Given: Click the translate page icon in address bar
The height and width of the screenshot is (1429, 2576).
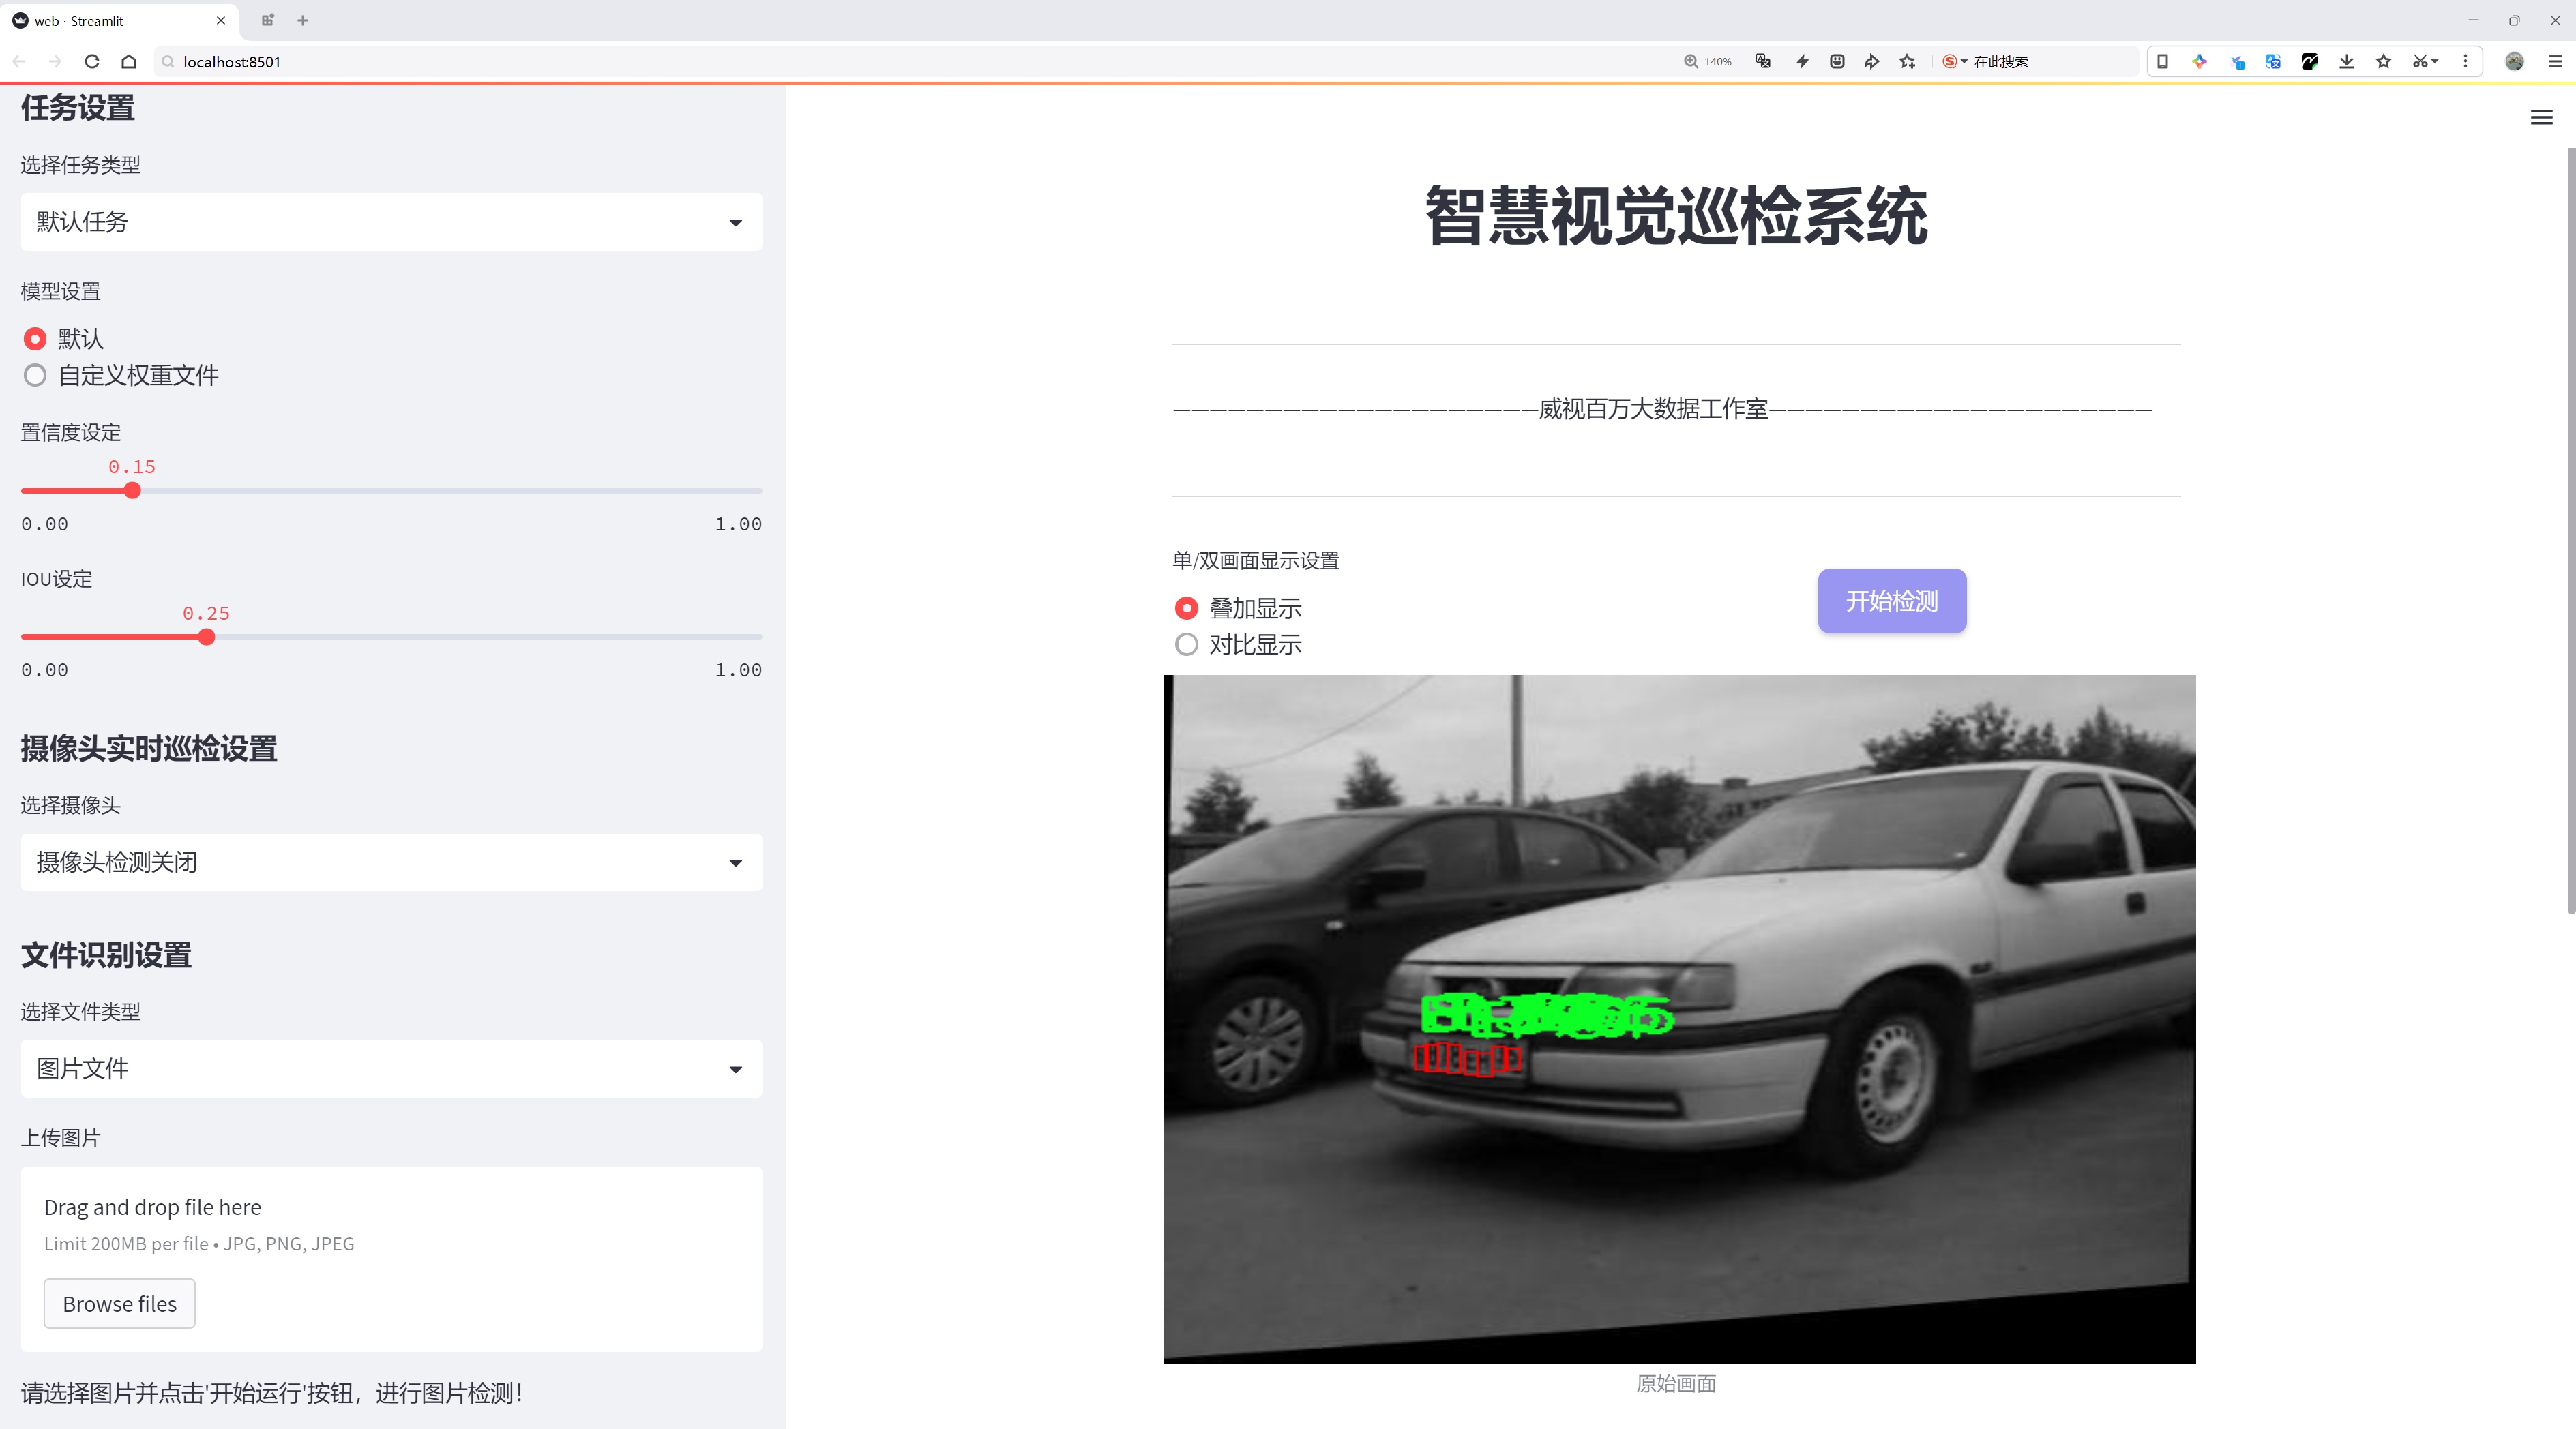Looking at the screenshot, I should (x=1763, y=62).
